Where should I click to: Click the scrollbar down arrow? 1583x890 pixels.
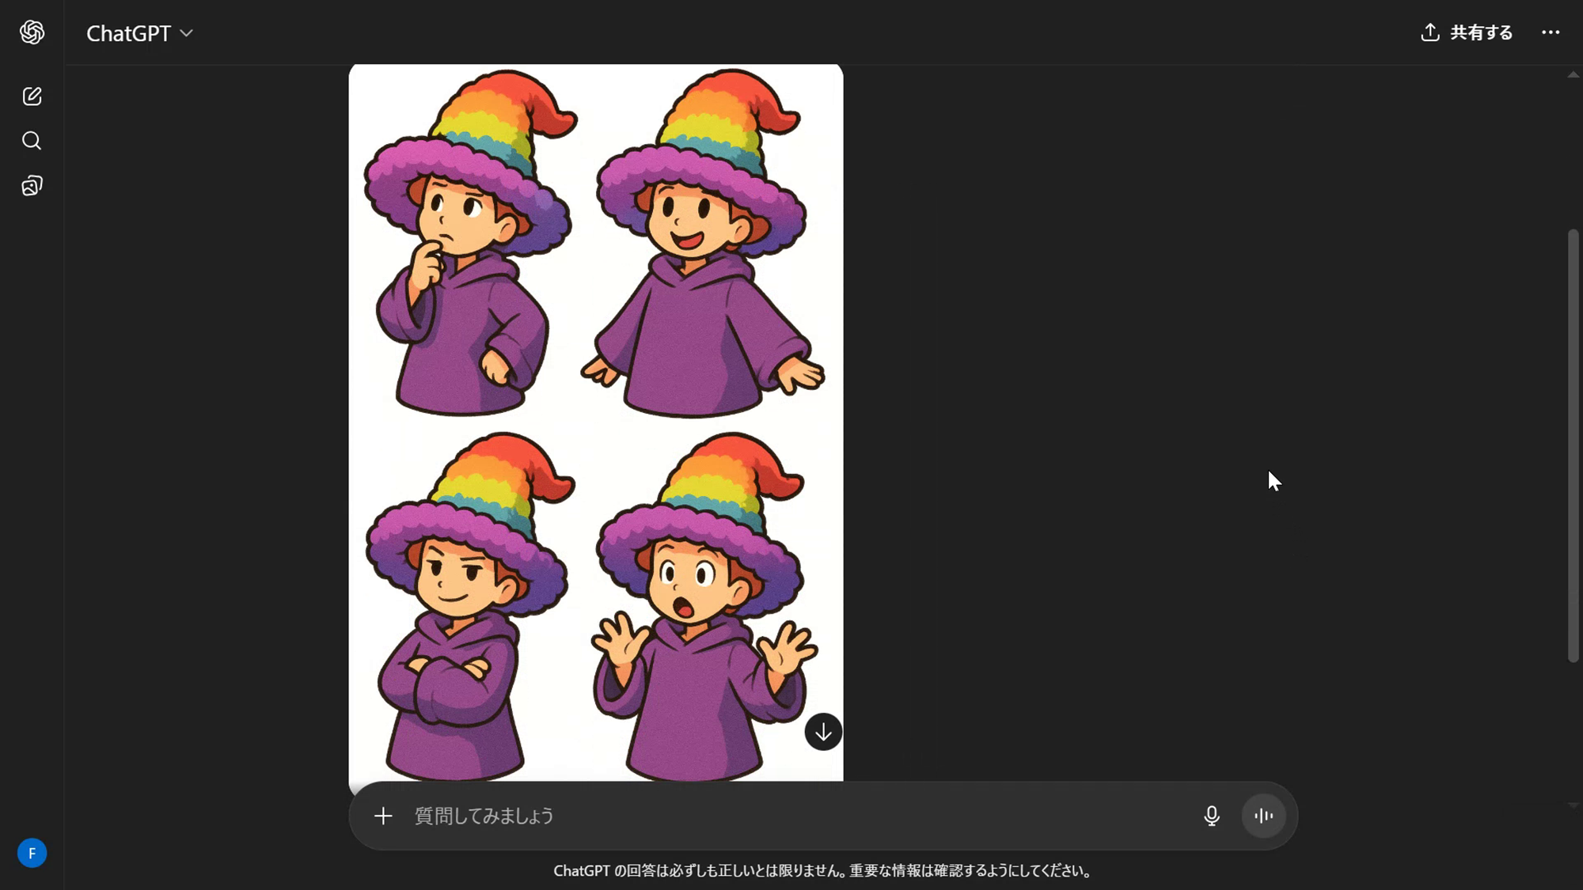1573,805
